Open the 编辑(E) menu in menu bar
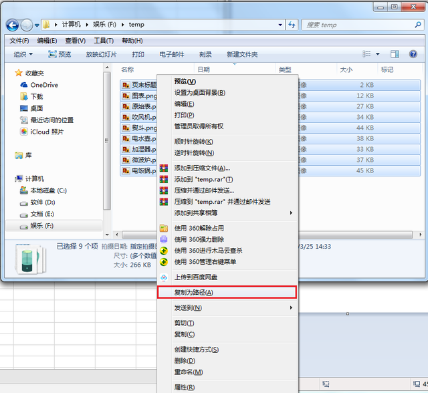 pyautogui.click(x=47, y=41)
